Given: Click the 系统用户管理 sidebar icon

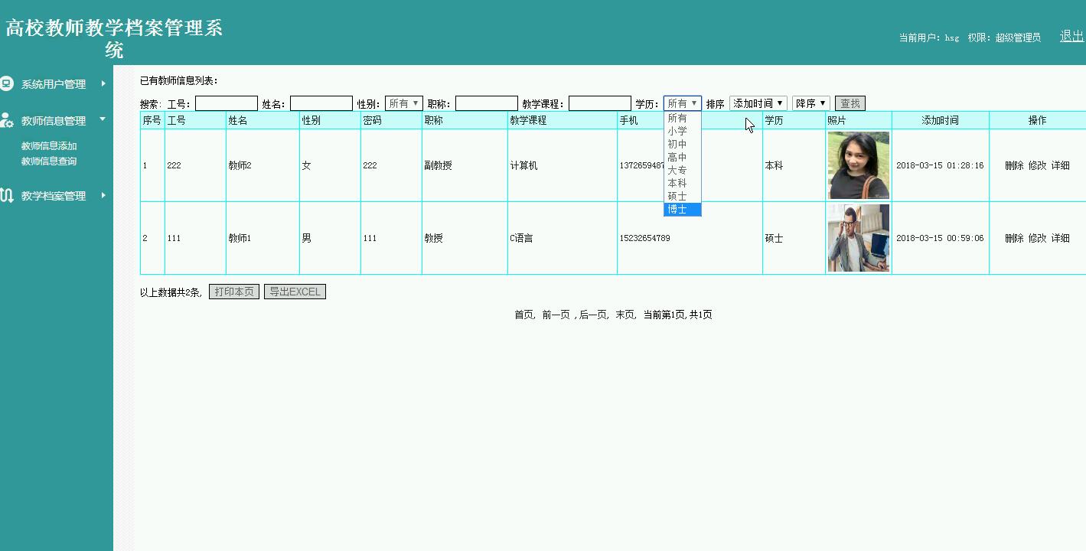Looking at the screenshot, I should 6,83.
